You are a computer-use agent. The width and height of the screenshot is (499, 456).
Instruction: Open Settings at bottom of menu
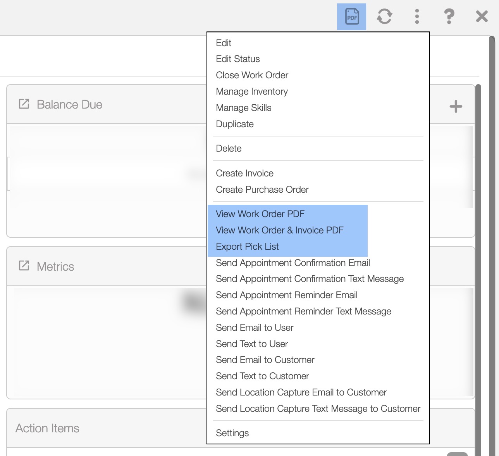232,433
